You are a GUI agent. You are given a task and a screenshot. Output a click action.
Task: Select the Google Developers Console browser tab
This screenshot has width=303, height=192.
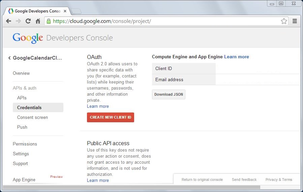pyautogui.click(x=37, y=11)
